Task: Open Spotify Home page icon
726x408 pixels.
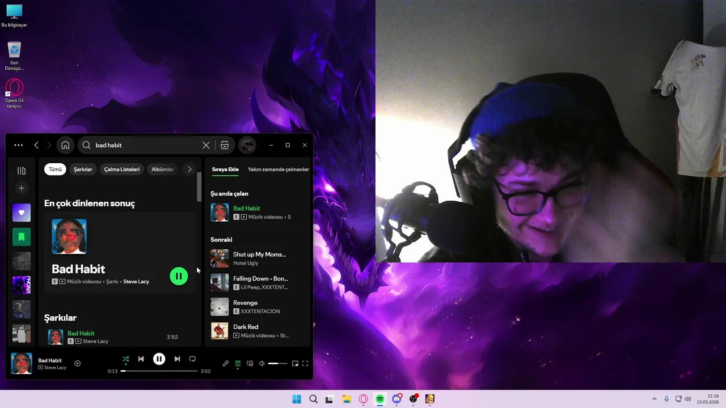Action: (65, 145)
